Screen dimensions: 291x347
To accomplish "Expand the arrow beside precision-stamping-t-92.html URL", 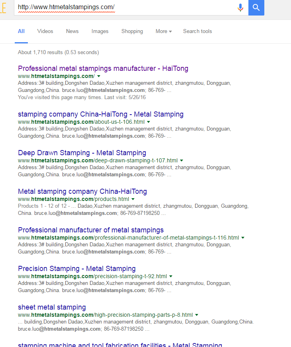I will click(x=171, y=277).
